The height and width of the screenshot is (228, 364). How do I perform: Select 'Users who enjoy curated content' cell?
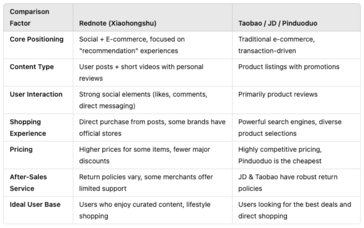[x=145, y=210]
